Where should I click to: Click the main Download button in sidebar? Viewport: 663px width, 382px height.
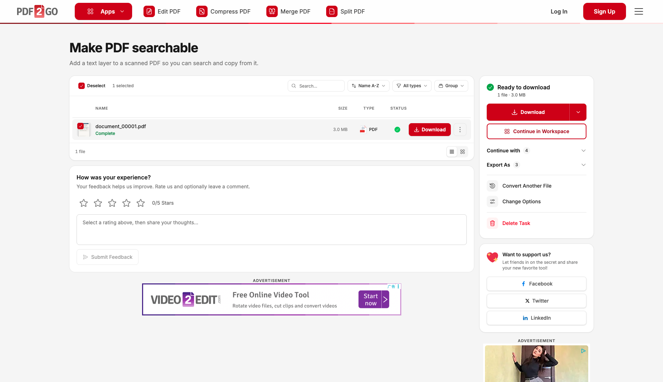click(x=528, y=112)
